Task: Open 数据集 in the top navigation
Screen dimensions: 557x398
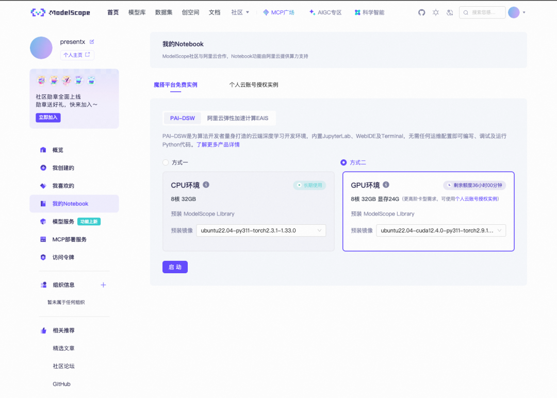Action: (164, 12)
